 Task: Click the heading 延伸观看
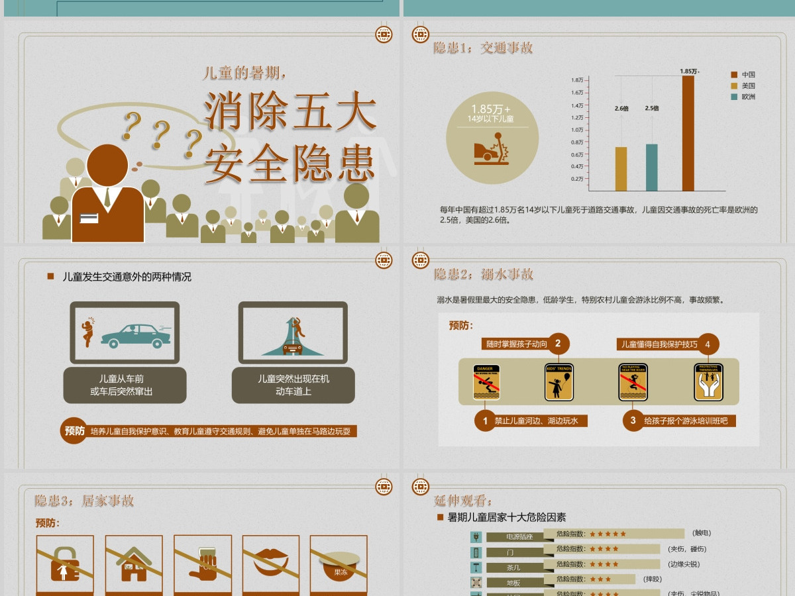pyautogui.click(x=464, y=501)
